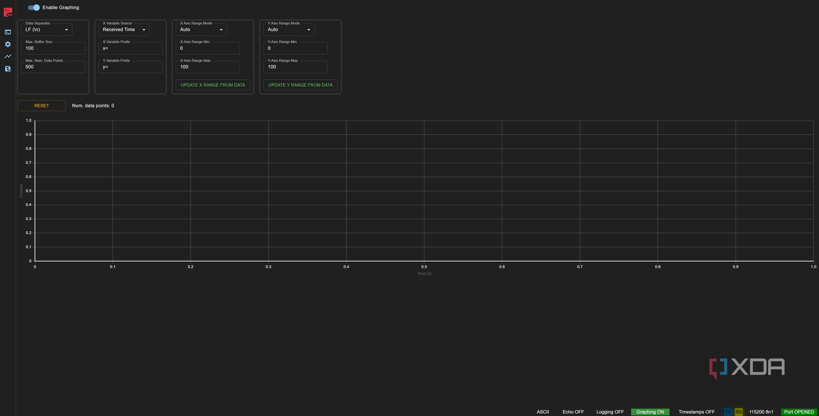
Task: Click the ASCII status bar entry
Action: pyautogui.click(x=543, y=412)
